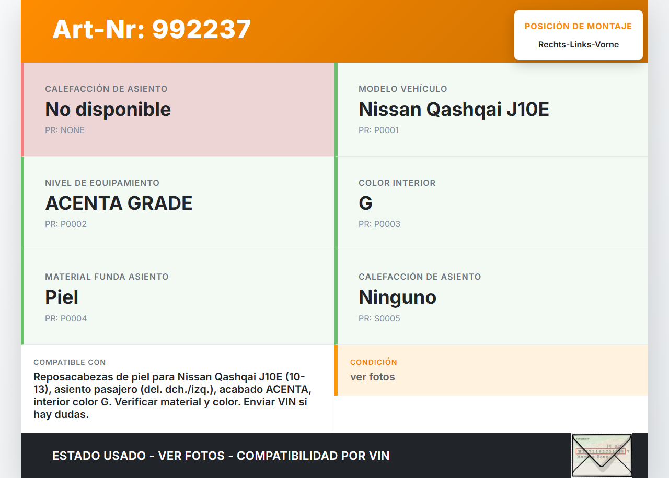Click the PR: NONE code
Image resolution: width=669 pixels, height=478 pixels.
click(x=65, y=130)
